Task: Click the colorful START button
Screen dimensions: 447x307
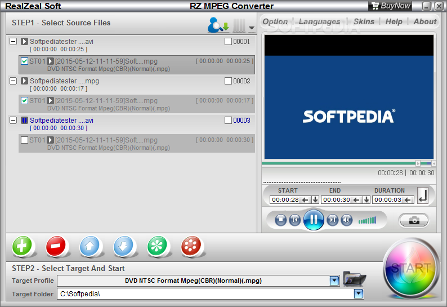Action: (410, 268)
